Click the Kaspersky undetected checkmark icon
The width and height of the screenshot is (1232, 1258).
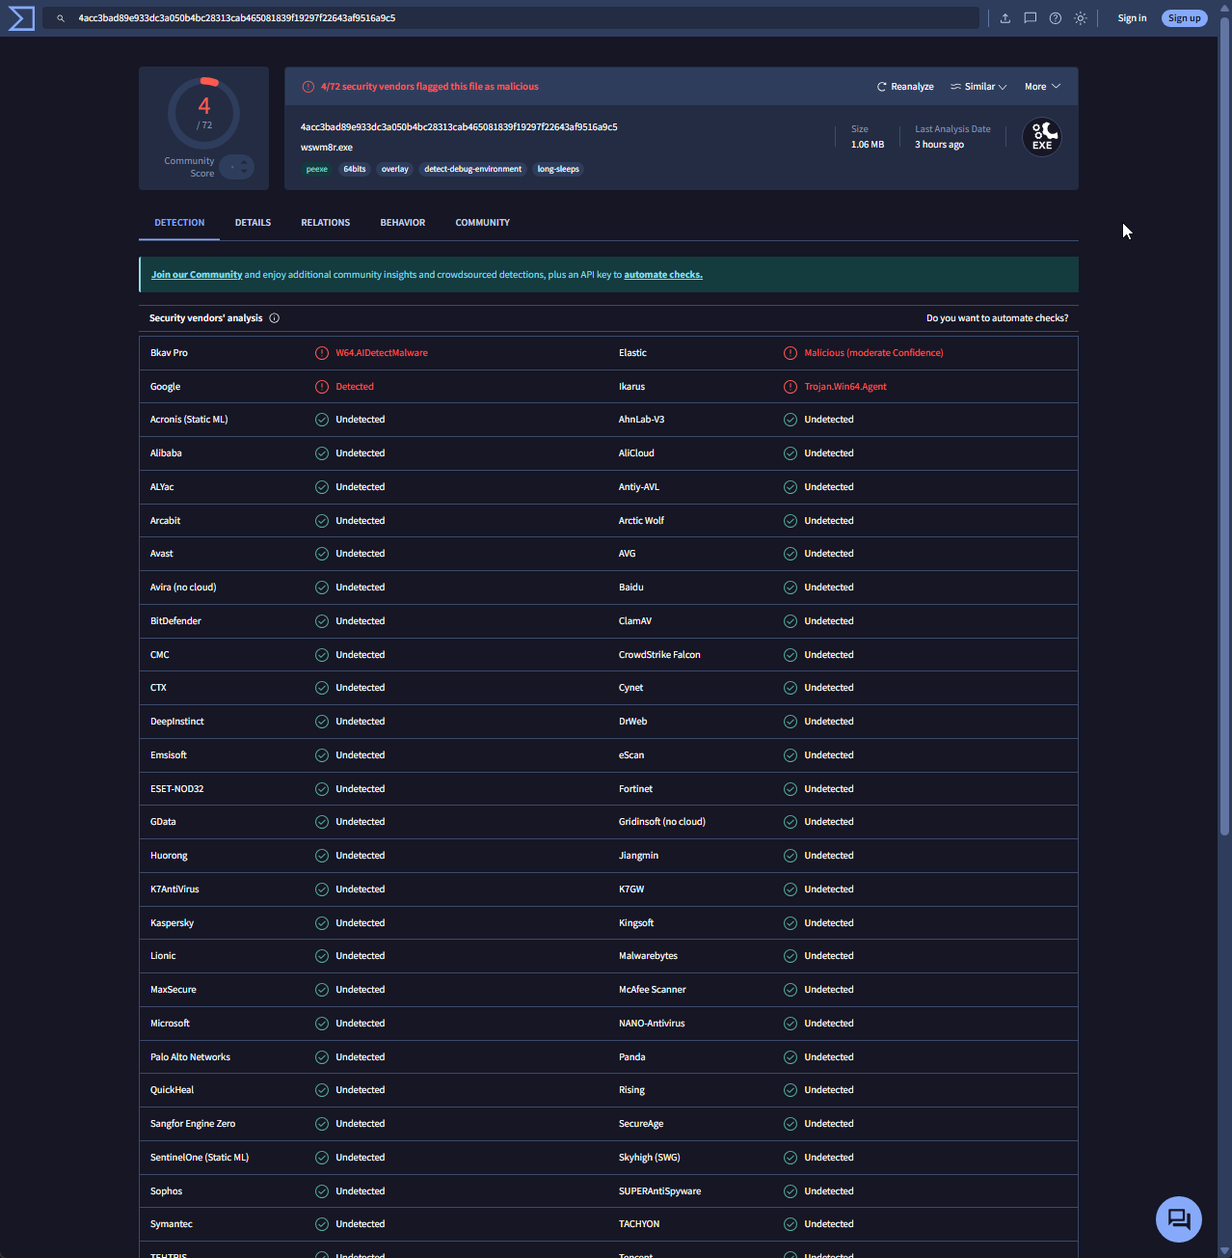coord(322,923)
